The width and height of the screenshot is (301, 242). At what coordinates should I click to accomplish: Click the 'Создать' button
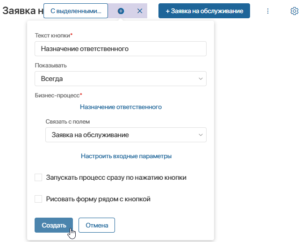click(54, 225)
